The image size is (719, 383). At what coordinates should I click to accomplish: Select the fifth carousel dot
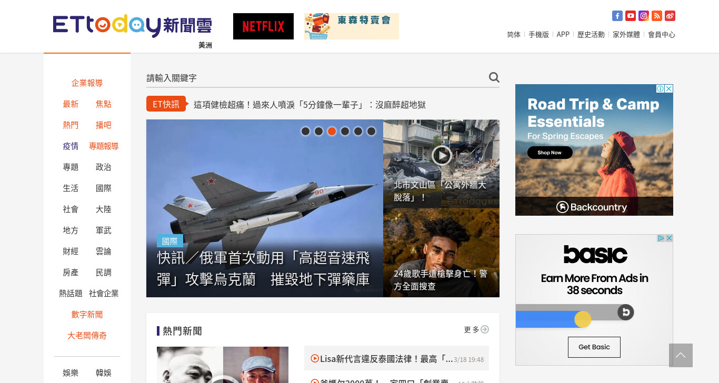(x=358, y=131)
